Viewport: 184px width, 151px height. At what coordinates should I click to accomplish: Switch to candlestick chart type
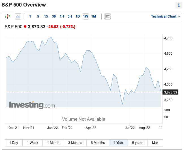pyautogui.click(x=7, y=16)
